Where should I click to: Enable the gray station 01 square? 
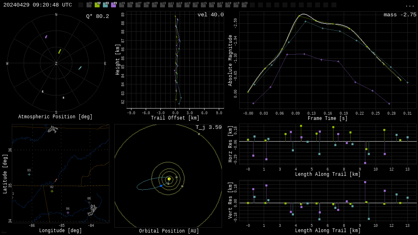coord(89,5)
